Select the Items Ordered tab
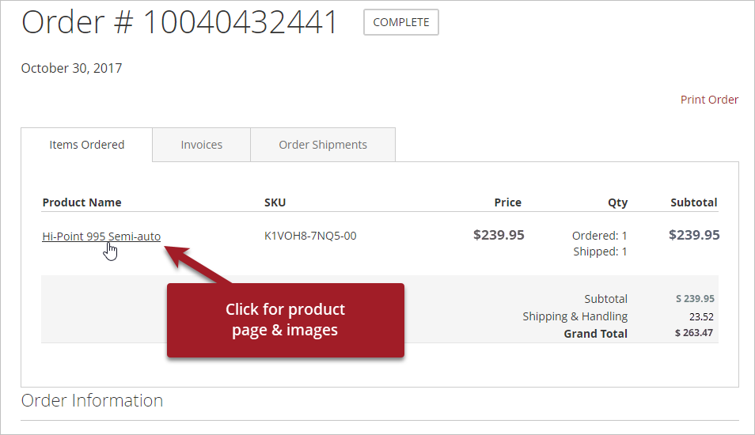Screen dimensions: 755x435 click(87, 145)
